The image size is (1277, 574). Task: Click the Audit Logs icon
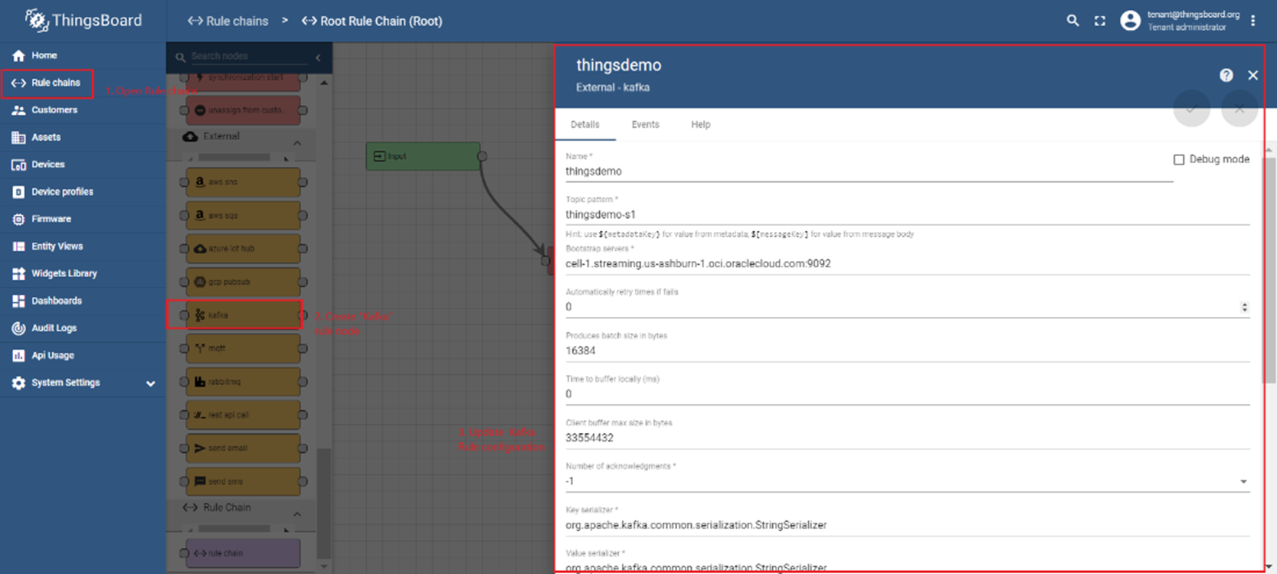point(18,328)
